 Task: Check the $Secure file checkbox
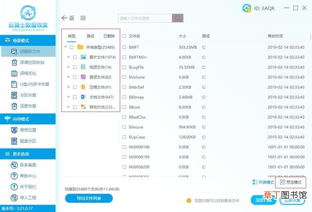124,127
